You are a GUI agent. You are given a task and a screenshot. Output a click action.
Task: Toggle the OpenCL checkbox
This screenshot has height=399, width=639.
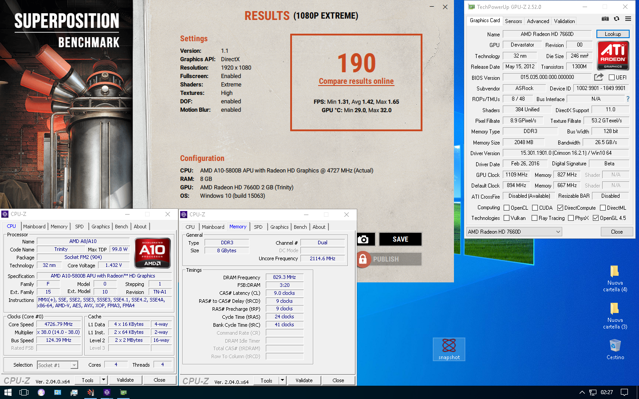[x=506, y=207]
